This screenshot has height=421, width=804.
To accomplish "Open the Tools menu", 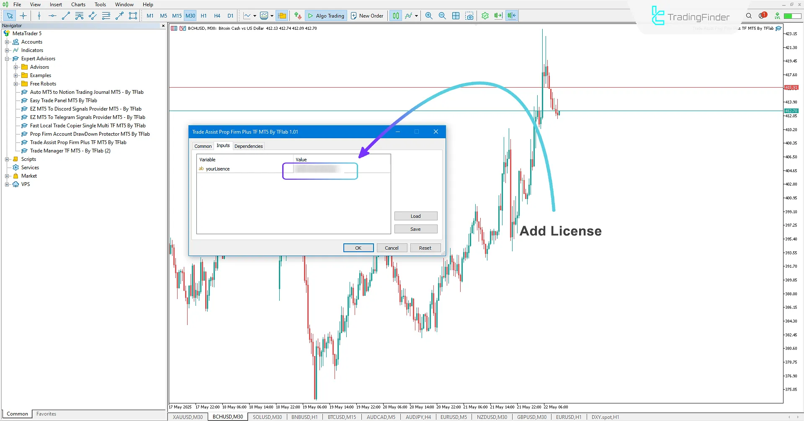I will [100, 4].
